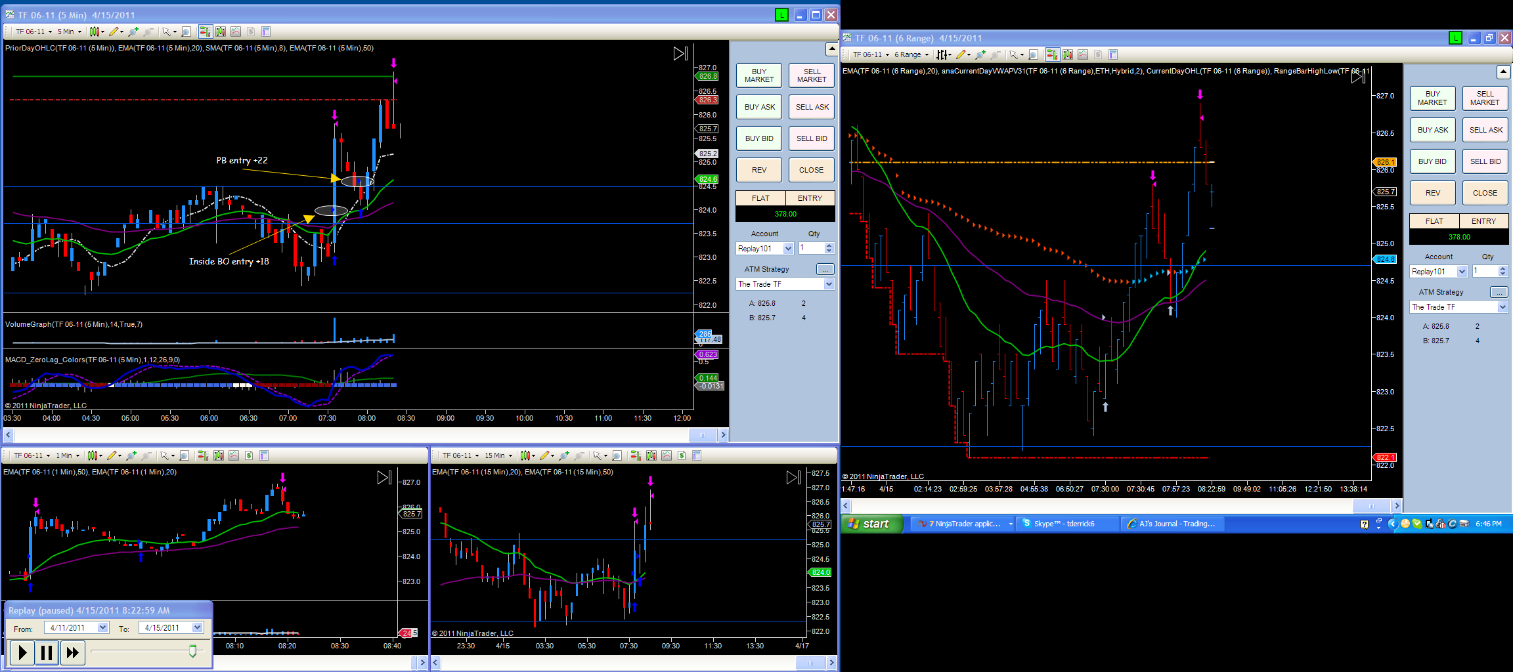Screen dimensions: 1513x672
Task: Open Windows start menu
Action: click(x=871, y=524)
